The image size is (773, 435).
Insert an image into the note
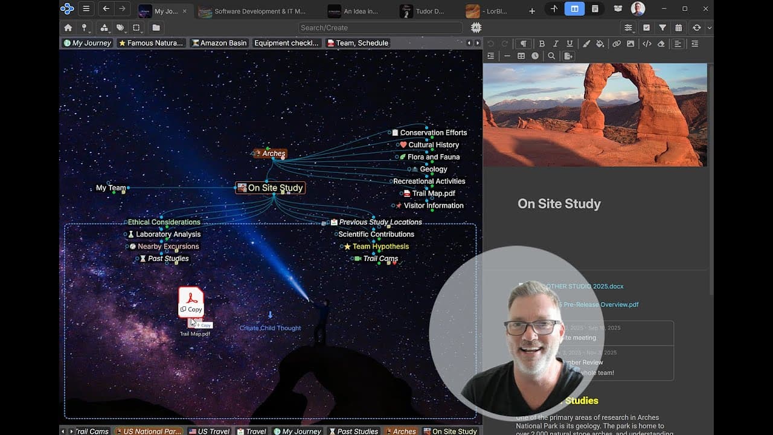630,43
